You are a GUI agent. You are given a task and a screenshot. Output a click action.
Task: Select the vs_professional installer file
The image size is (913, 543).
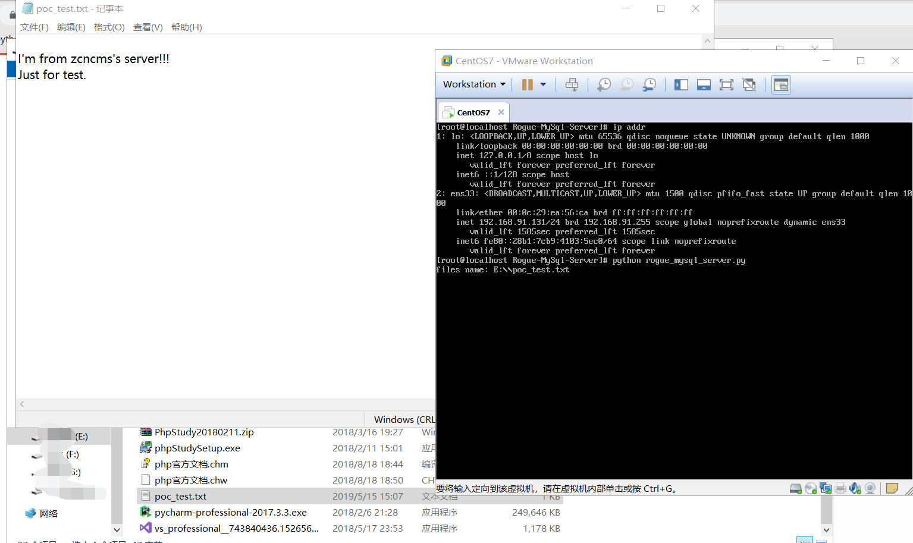(x=237, y=529)
